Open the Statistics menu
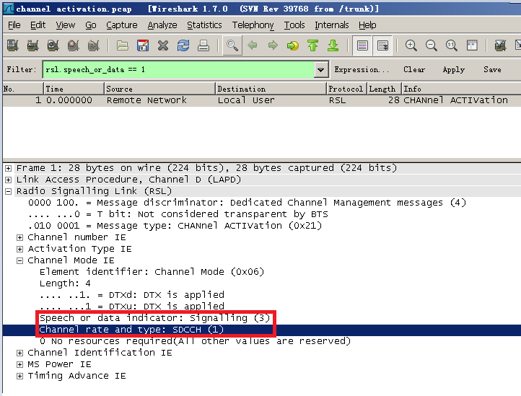The image size is (521, 396). 204,25
